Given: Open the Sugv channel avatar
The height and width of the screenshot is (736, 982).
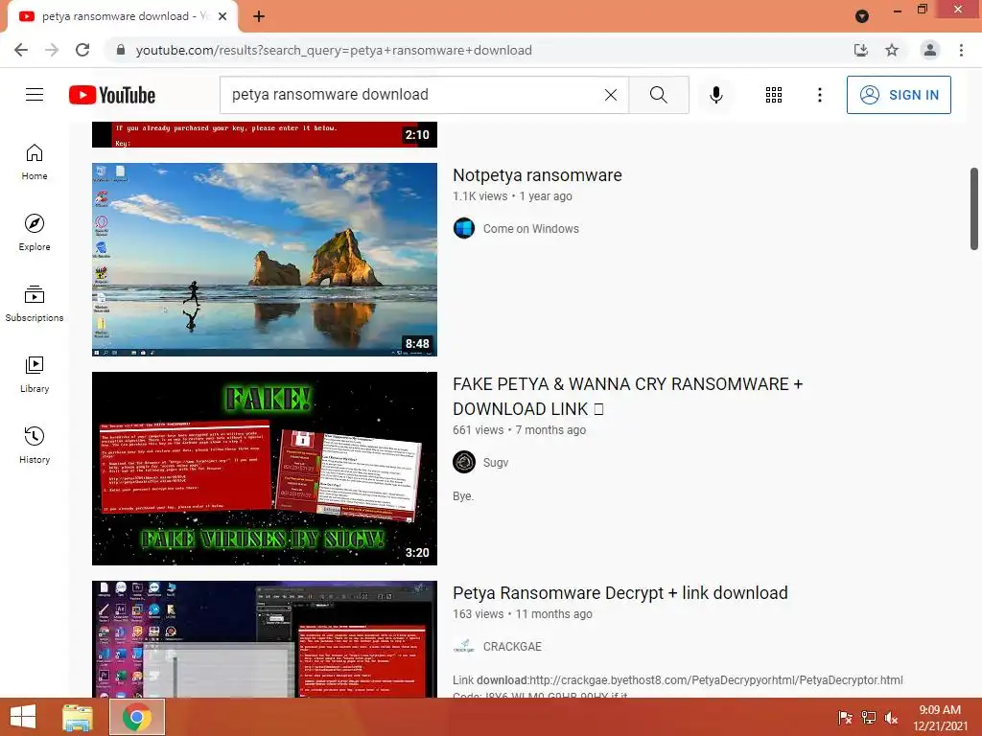Looking at the screenshot, I should point(464,463).
